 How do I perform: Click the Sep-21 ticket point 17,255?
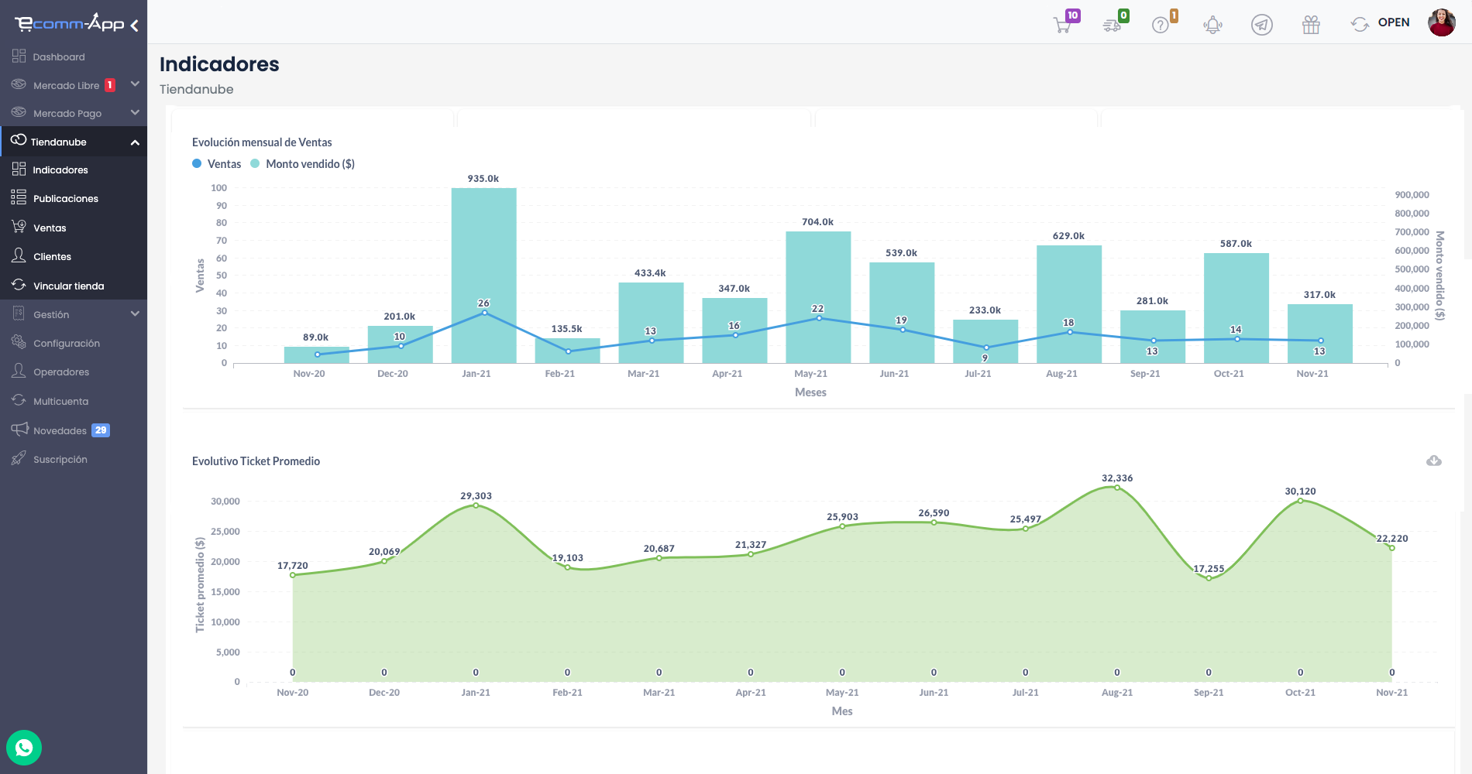point(1209,578)
